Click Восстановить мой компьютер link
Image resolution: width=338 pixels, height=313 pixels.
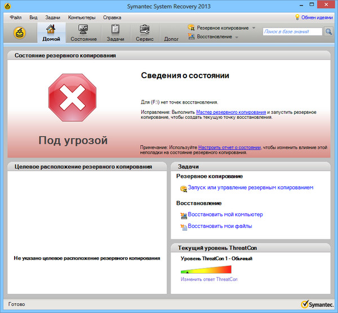[x=225, y=214]
